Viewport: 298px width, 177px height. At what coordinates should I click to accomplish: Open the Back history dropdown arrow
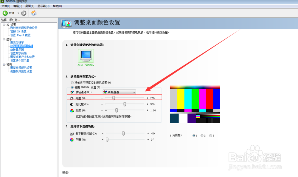click(18, 13)
